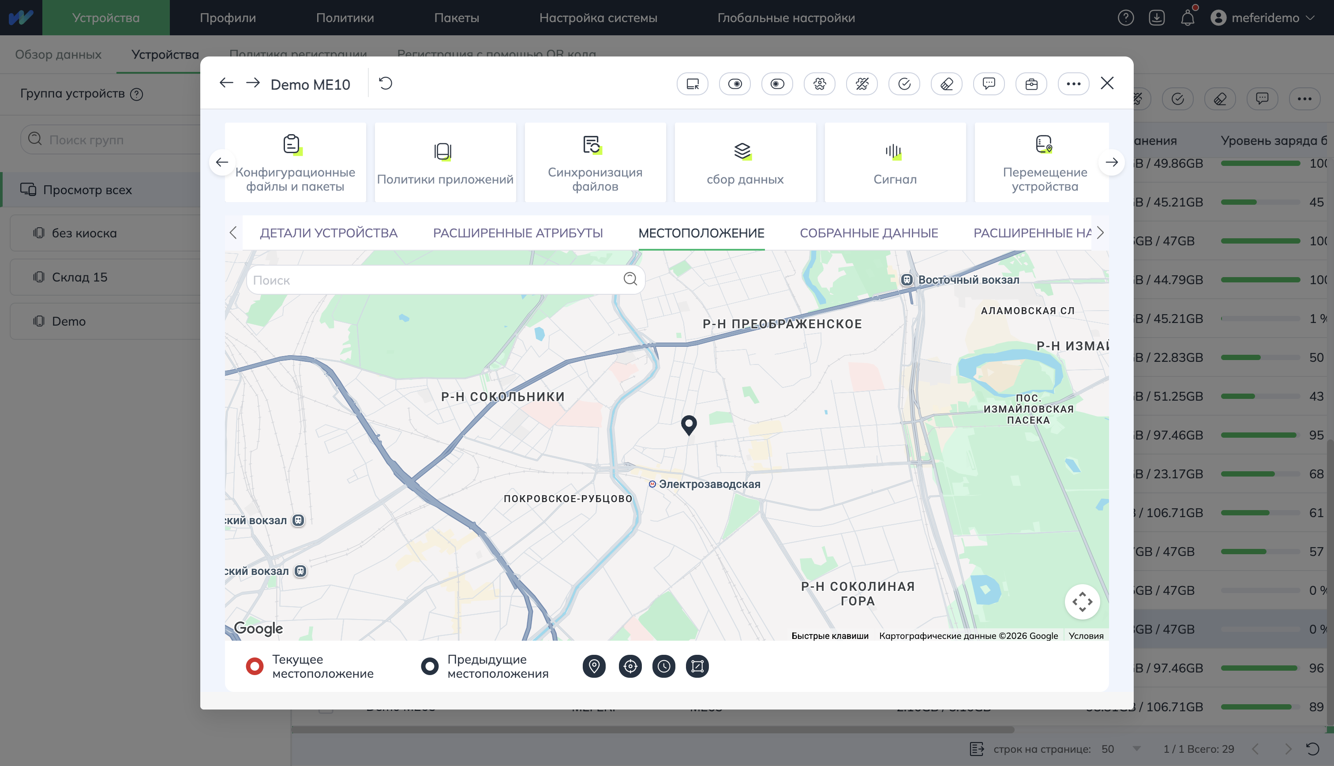
Task: Click the refresh icon next to Demo ME10
Action: tap(386, 84)
